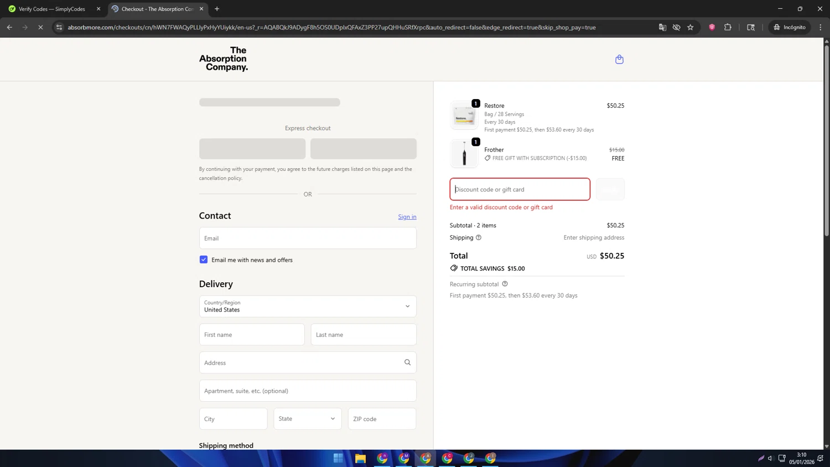
Task: Click the Incógnito profile button
Action: [x=790, y=27]
